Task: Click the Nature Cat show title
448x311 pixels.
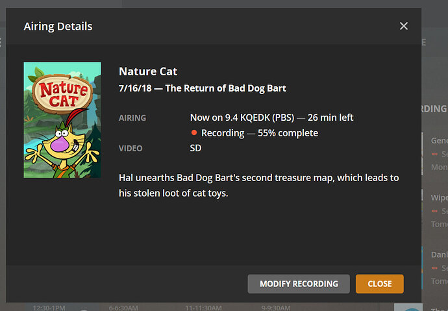Action: coord(148,71)
